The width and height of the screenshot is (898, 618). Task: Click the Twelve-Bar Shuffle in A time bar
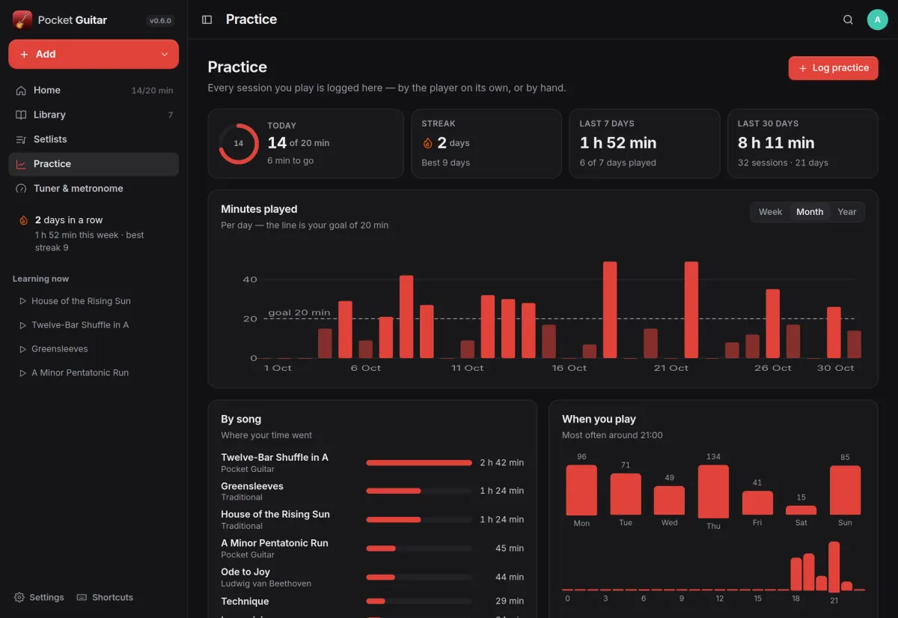(x=419, y=463)
